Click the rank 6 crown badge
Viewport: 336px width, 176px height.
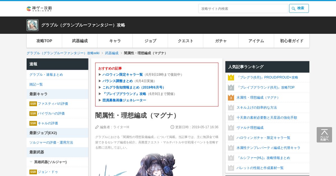click(x=231, y=128)
